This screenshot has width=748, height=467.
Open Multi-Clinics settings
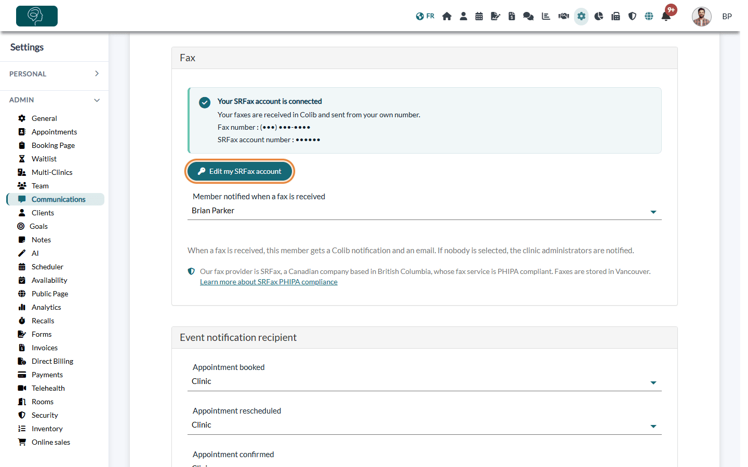[x=52, y=172]
